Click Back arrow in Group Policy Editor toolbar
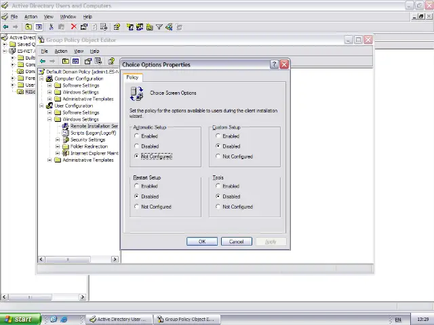Viewport: 434px width, 325px height. [43, 61]
